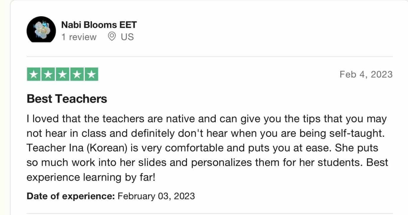The width and height of the screenshot is (408, 215).
Task: Select the fifth green rating star
Action: point(91,75)
